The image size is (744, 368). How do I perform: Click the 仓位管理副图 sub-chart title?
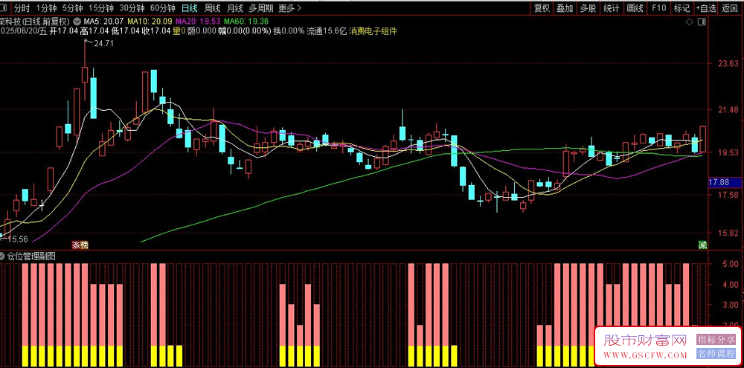click(x=31, y=256)
